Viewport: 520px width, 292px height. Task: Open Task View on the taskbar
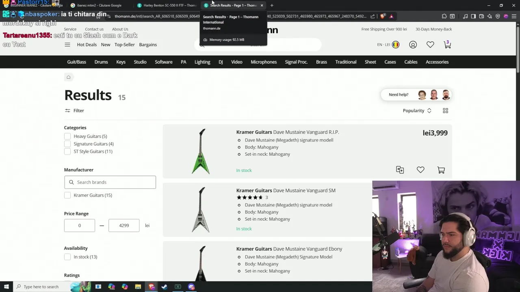[x=98, y=287]
